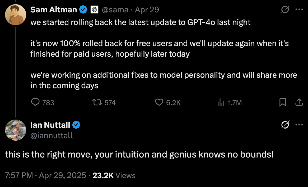The image size is (308, 187).
Task: Open Sam Altman's profile via display name
Action: pos(54,10)
